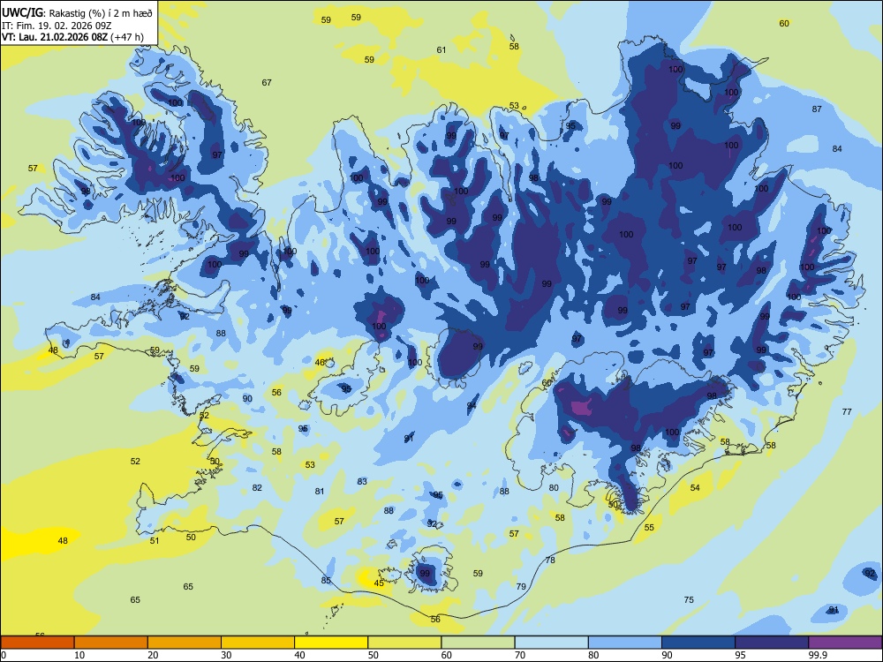
Task: Click the pale blue 70–80 legend swatch
Action: 551,643
